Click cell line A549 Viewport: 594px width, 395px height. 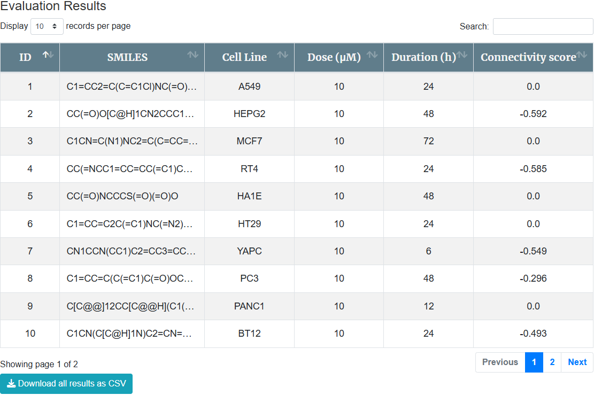click(x=249, y=87)
